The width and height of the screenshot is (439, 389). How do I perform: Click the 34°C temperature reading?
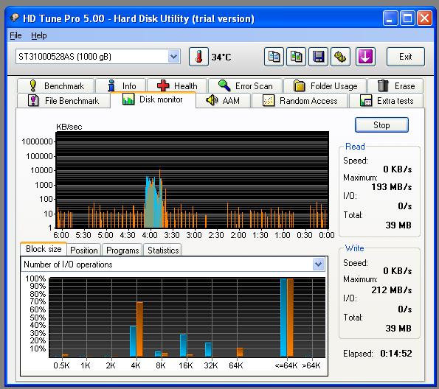[221, 57]
